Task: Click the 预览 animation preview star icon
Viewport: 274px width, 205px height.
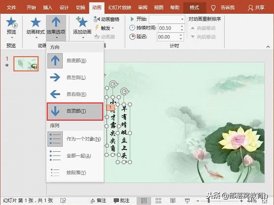Action: tap(11, 22)
